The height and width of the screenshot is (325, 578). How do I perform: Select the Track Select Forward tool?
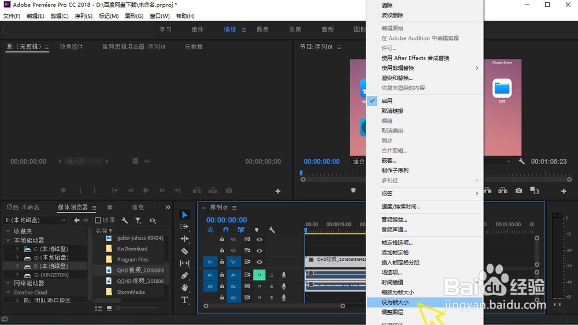coord(184,227)
